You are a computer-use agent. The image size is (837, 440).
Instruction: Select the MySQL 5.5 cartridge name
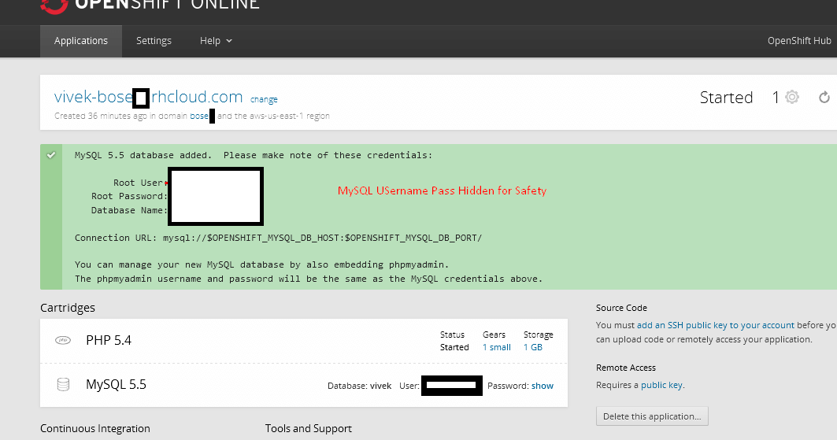point(116,385)
